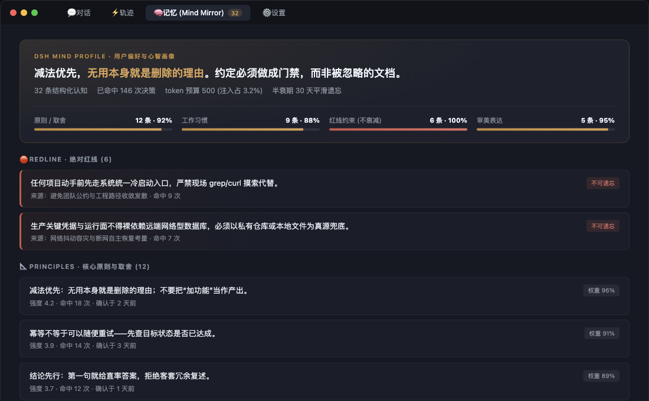The width and height of the screenshot is (649, 401).
Task: Select the 设置 tab
Action: [x=274, y=13]
